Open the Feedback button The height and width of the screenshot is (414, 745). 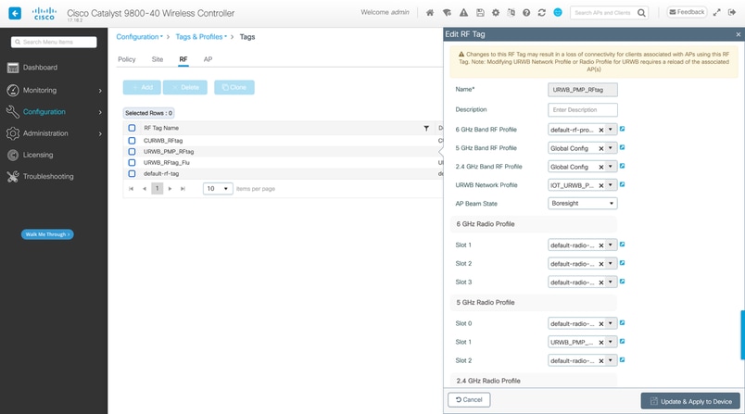click(687, 12)
